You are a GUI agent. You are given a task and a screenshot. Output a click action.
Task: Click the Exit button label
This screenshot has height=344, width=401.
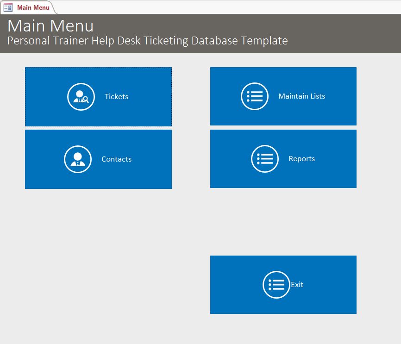click(297, 285)
